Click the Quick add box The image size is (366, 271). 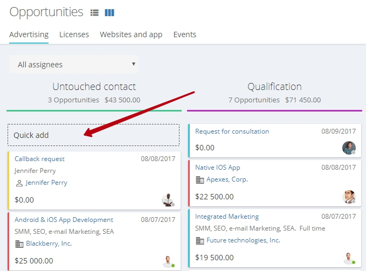(94, 135)
